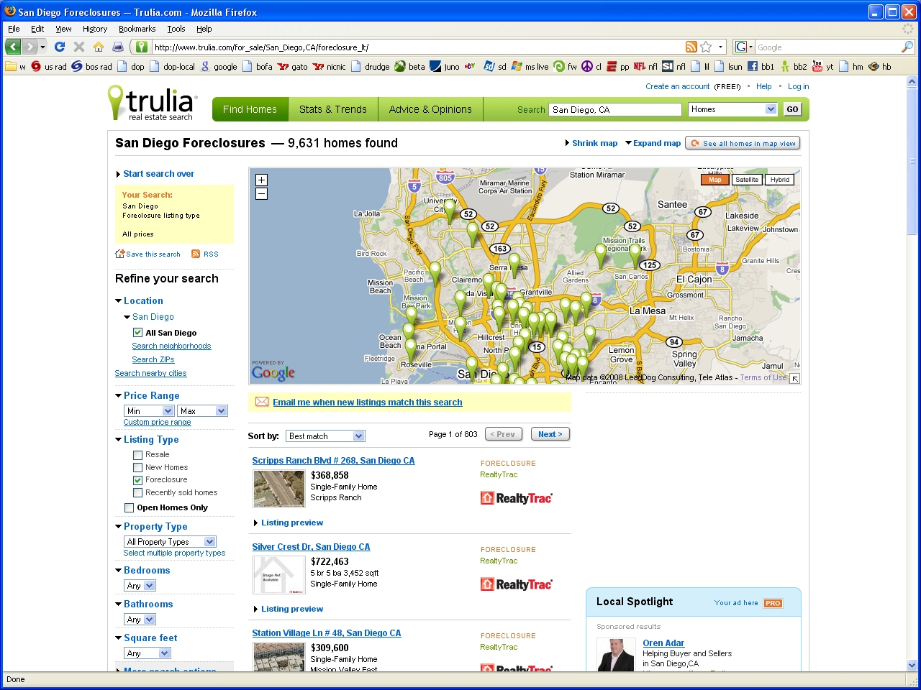Screen dimensions: 921x690
Task: Click the Trulia logo
Action: [151, 103]
